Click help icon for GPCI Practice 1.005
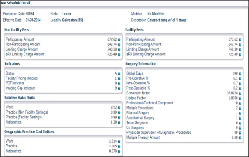 click(x=119, y=147)
